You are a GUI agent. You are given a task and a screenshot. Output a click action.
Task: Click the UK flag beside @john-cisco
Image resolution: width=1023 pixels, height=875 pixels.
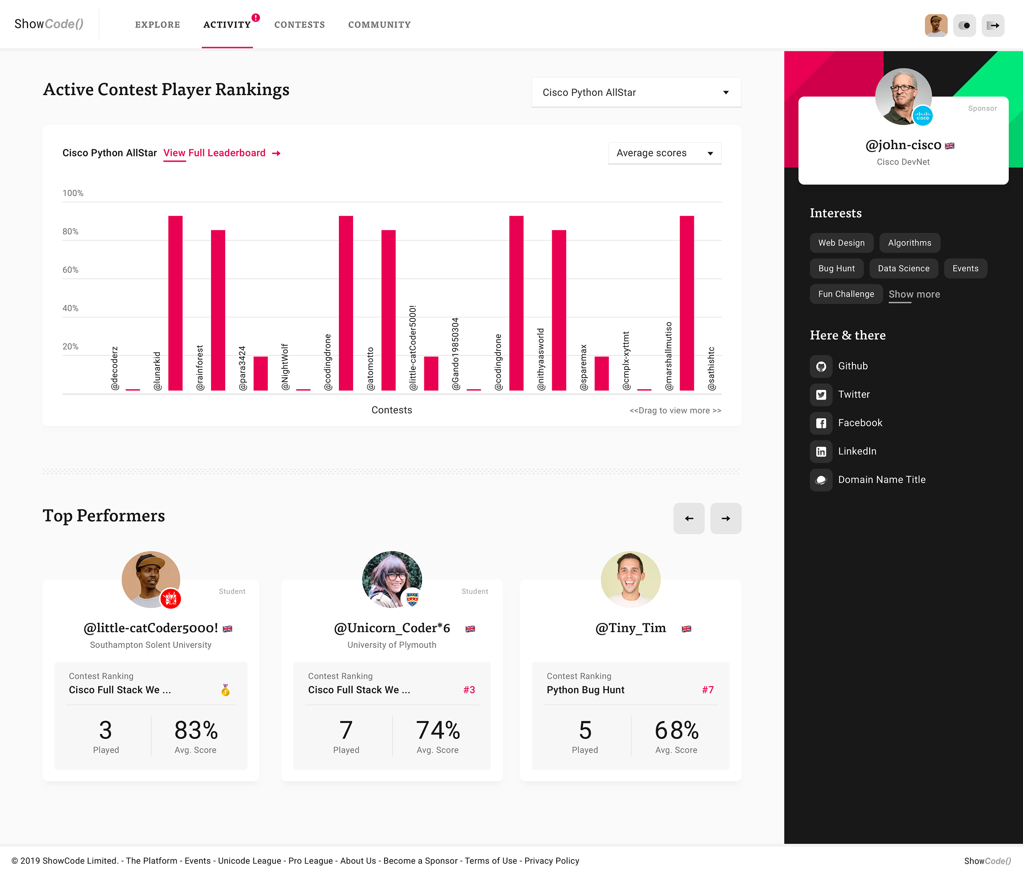pos(949,146)
